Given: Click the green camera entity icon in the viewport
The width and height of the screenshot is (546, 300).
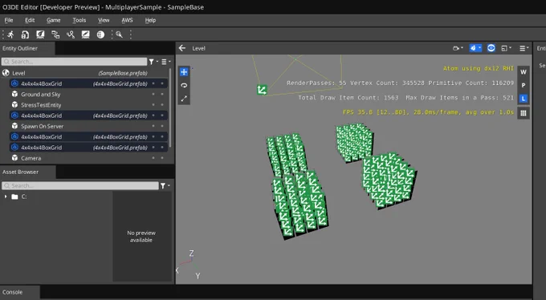Looking at the screenshot, I should [262, 90].
